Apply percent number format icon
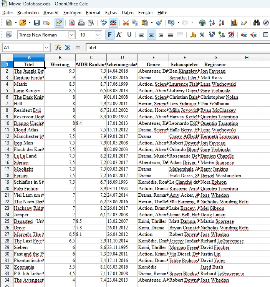This screenshot has width=270, height=287. [202, 35]
